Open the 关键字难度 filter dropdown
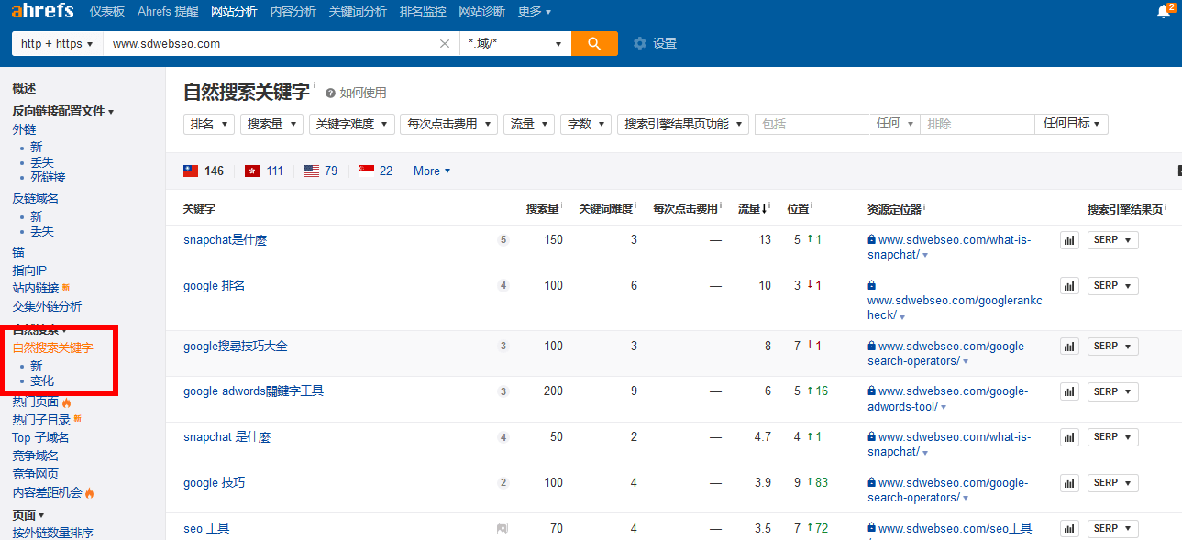The image size is (1182, 540). coord(352,124)
